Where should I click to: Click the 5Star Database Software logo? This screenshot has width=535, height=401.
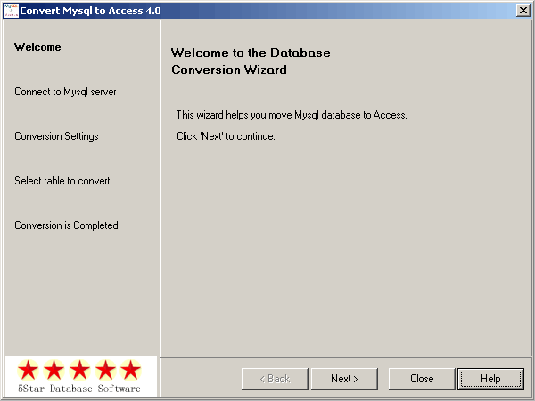coord(81,376)
